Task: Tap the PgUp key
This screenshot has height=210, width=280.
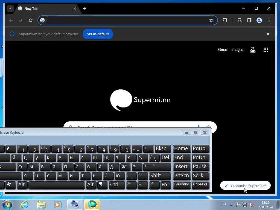Action: click(200, 149)
